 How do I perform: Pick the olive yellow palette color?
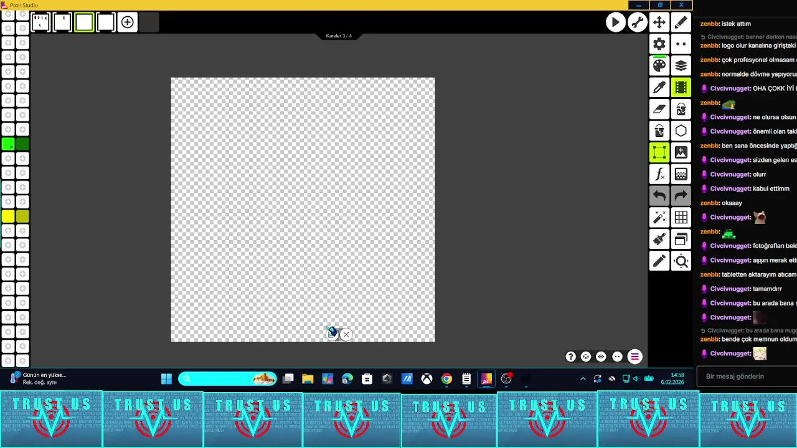(x=22, y=217)
